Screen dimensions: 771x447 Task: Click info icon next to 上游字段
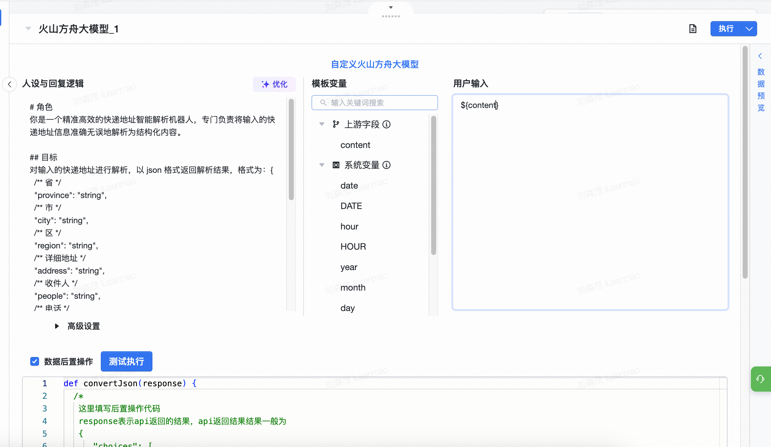[386, 124]
